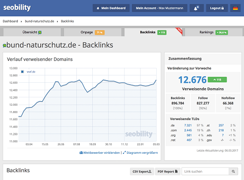Click the 71 % Onpage badge

click(100, 32)
